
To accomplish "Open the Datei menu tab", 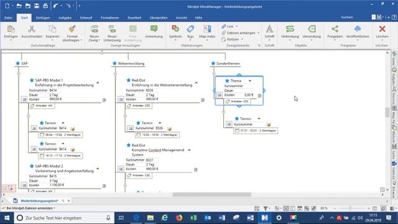I will point(8,18).
